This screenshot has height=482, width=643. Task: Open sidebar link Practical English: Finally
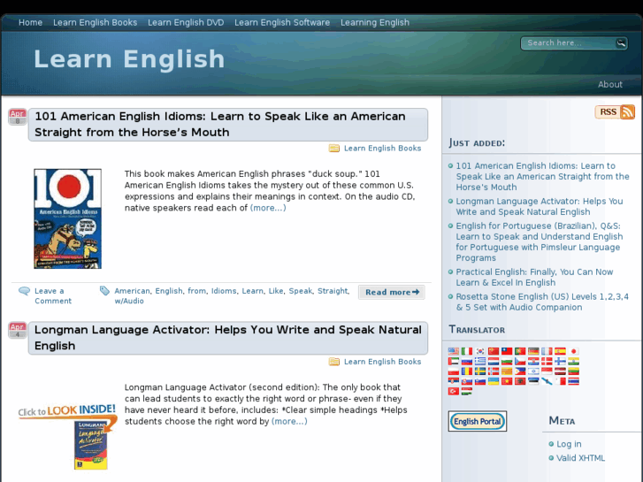coord(534,278)
